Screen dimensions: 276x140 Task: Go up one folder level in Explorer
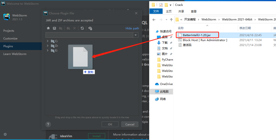(x=171, y=20)
